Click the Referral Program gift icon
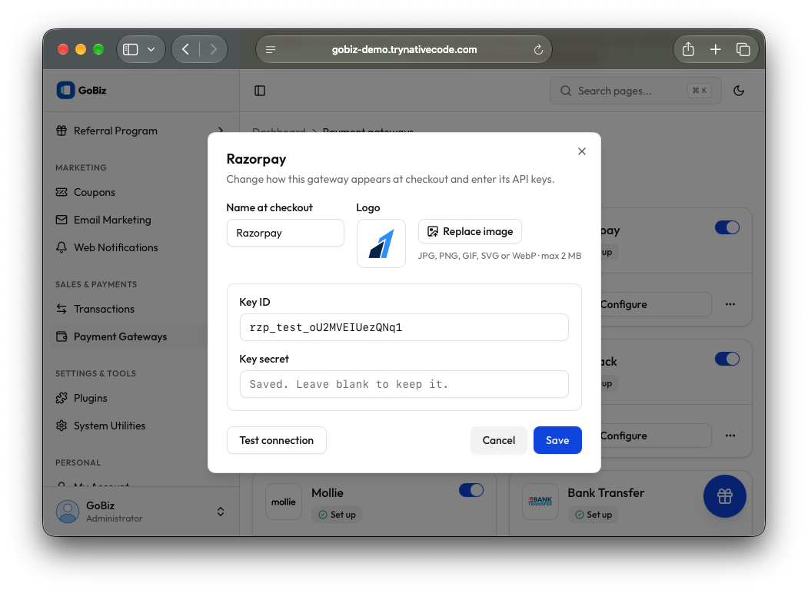808x593 pixels. (62, 131)
